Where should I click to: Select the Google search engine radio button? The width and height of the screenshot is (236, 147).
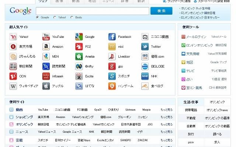(37, 17)
